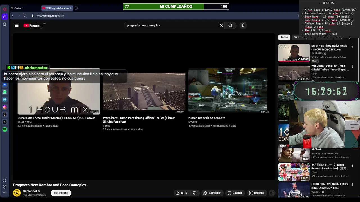
Task: Open sidebar EDIBORDIAL #2 video title
Action: click(330, 186)
